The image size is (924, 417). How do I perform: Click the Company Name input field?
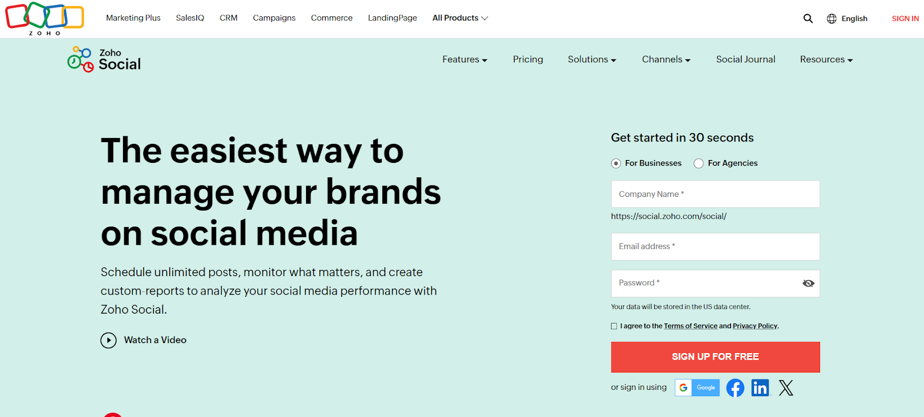(715, 194)
